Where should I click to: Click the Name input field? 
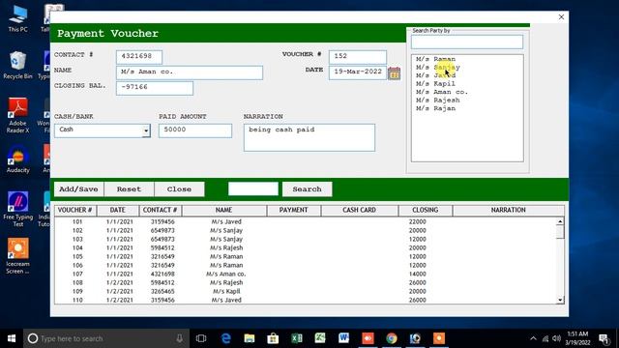[x=190, y=72]
